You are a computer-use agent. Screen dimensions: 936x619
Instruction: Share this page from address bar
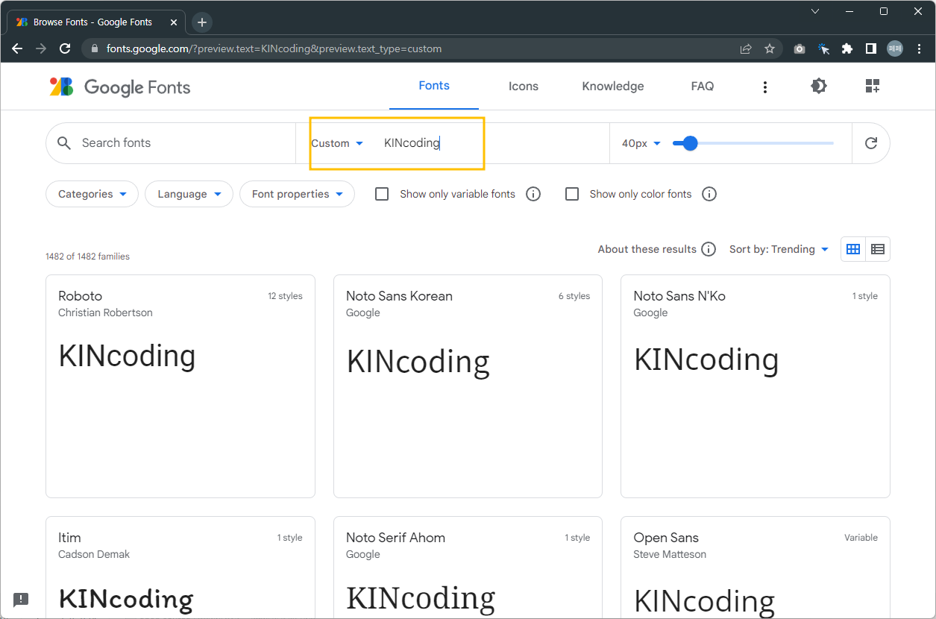click(x=745, y=48)
